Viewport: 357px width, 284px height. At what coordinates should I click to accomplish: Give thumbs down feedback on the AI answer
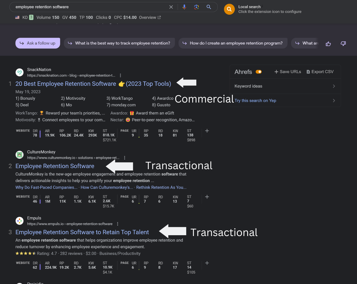(343, 44)
